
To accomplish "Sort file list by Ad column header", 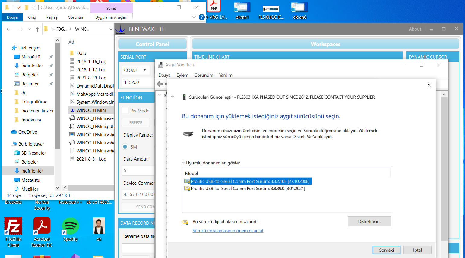I will [x=71, y=42].
